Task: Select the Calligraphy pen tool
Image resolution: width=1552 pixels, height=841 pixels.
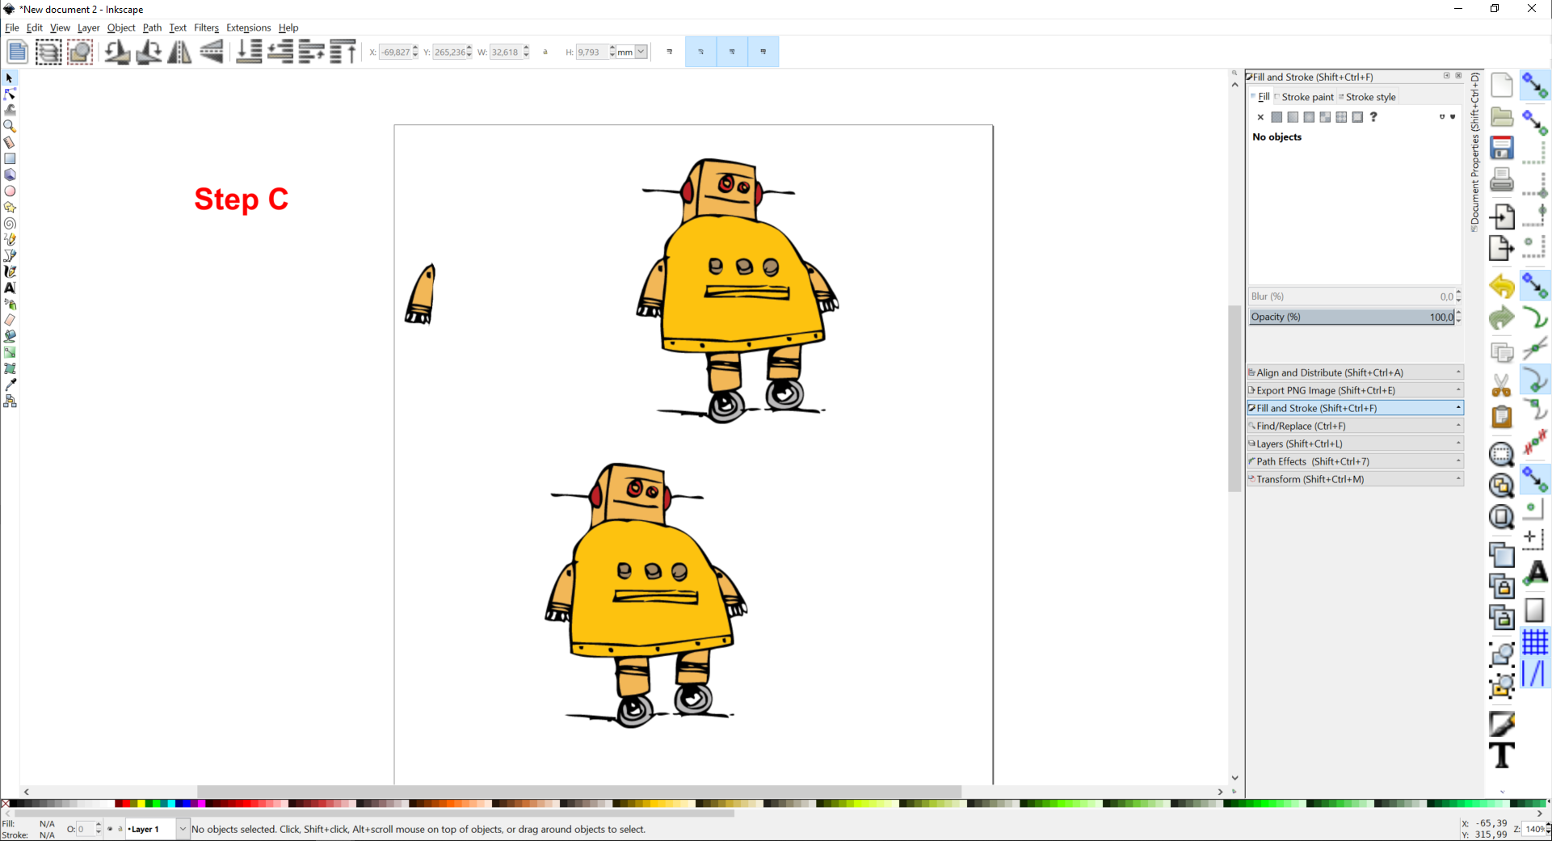Action: pyautogui.click(x=10, y=271)
